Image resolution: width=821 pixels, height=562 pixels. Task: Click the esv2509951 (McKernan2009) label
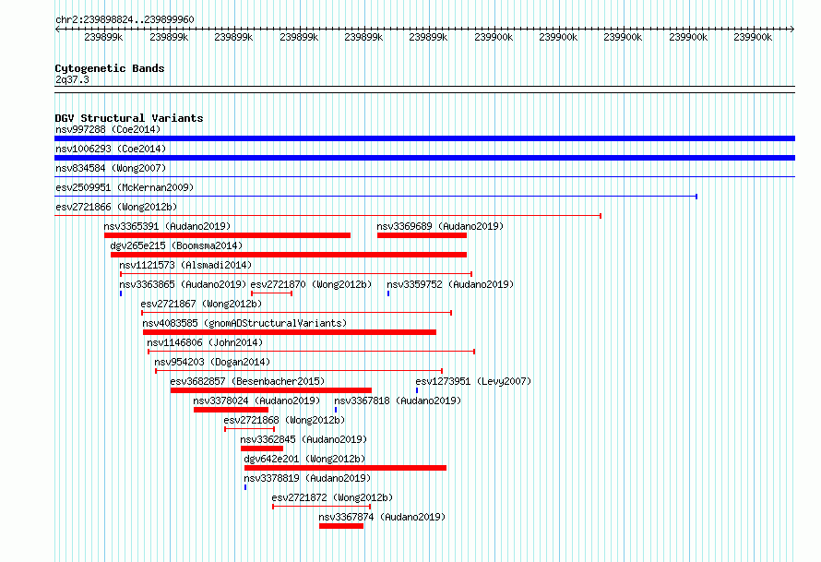coord(125,187)
